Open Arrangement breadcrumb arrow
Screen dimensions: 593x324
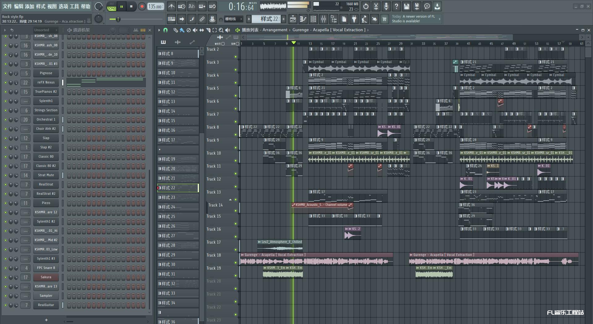(x=290, y=30)
